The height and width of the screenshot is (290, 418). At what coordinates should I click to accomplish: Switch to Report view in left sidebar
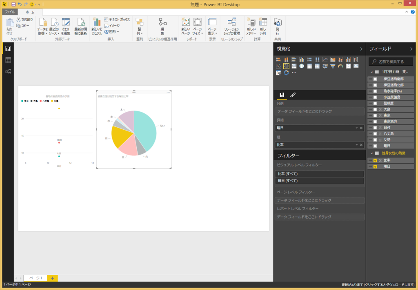(x=8, y=49)
